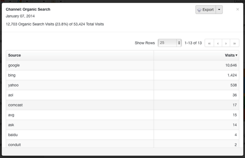Close the Organic Search dialog
This screenshot has width=245, height=158.
(237, 9)
